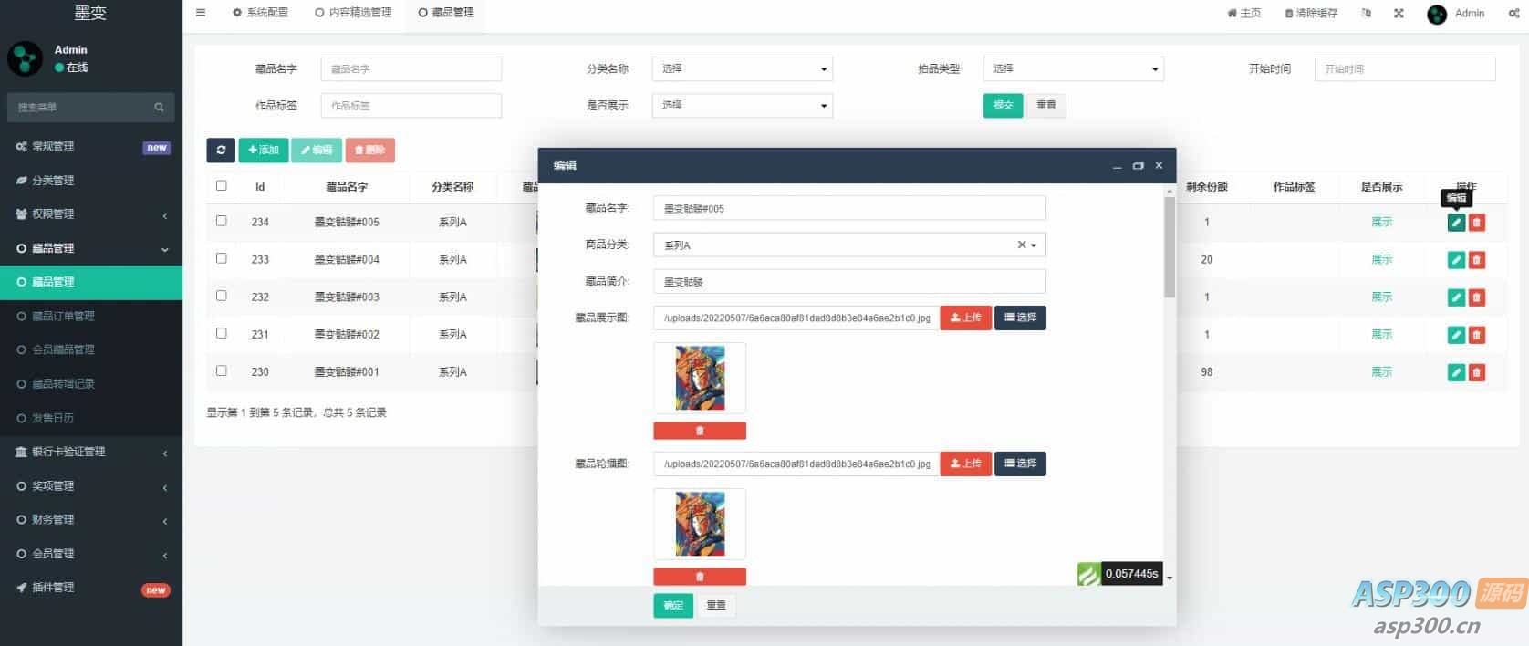Click the 藏品名字 field in edit dialog
This screenshot has height=646, width=1529.
point(849,209)
